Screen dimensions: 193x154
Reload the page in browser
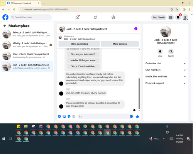point(14,9)
